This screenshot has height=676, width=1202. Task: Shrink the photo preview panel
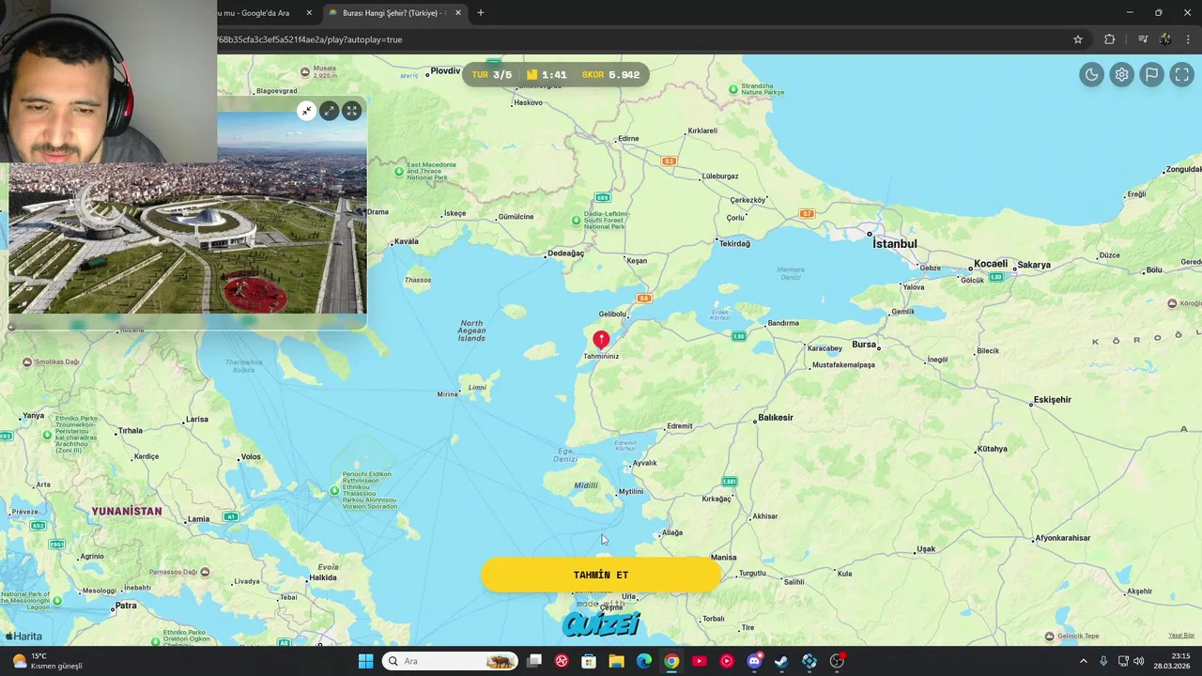pyautogui.click(x=306, y=111)
